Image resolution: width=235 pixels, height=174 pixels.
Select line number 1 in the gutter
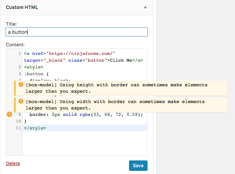click(20, 53)
